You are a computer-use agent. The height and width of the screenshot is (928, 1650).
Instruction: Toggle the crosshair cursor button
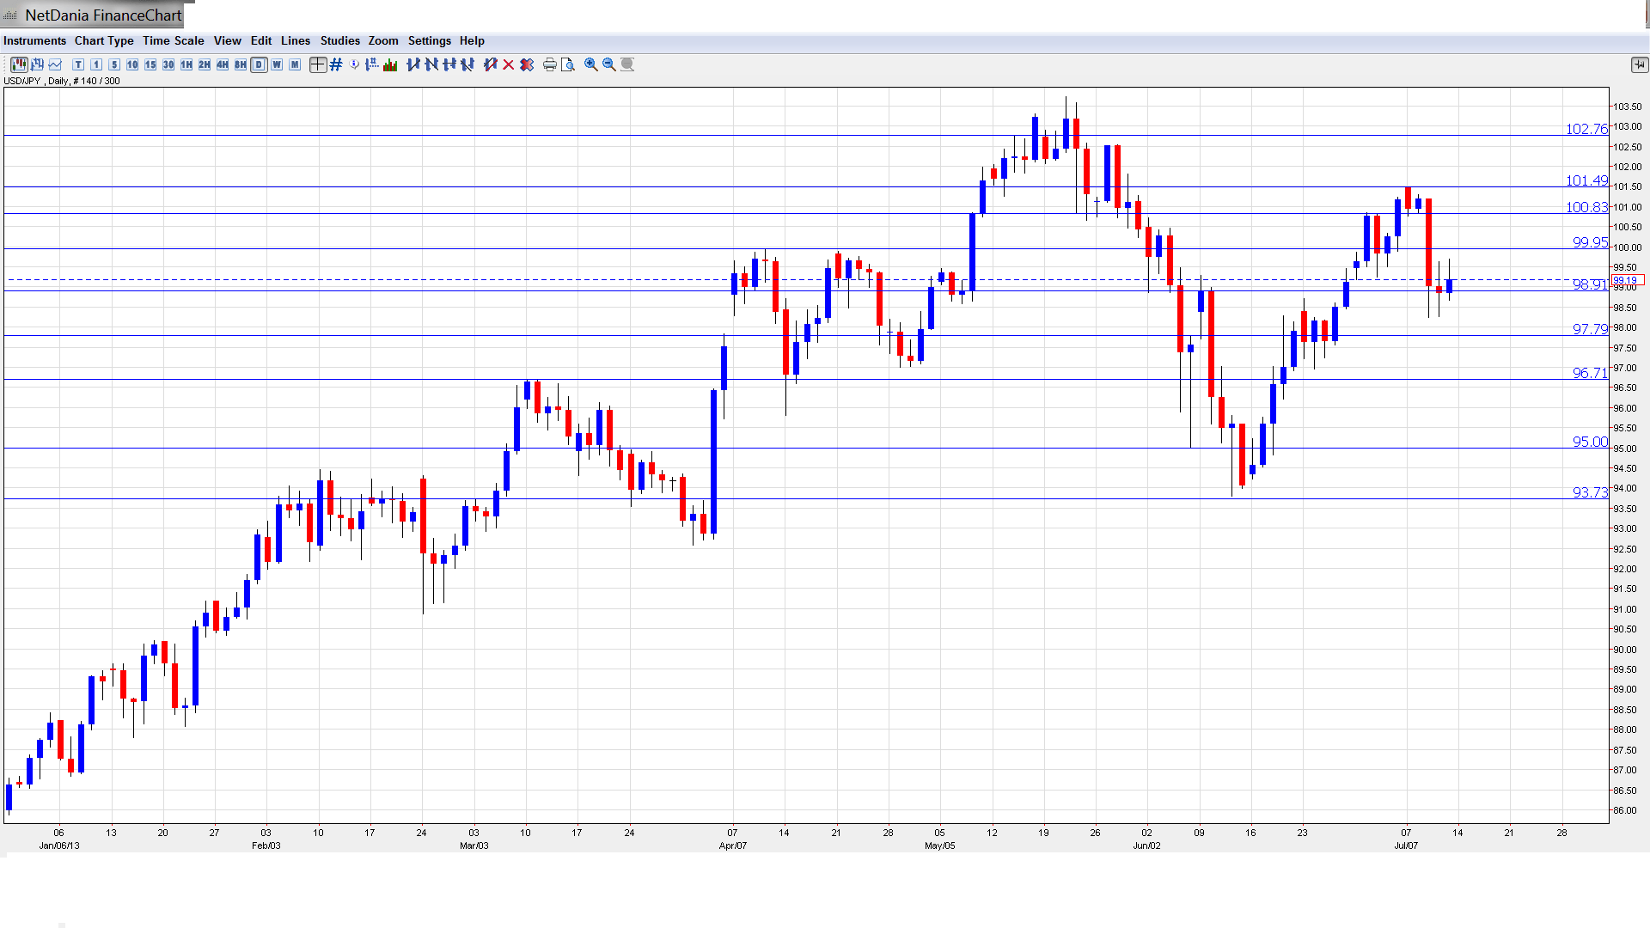click(318, 64)
